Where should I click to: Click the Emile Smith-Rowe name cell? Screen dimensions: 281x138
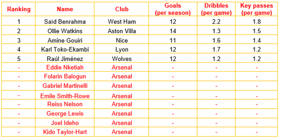pos(65,96)
